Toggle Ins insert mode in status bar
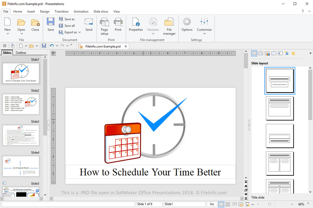Viewport: 313px width, 208px height. tap(212, 204)
